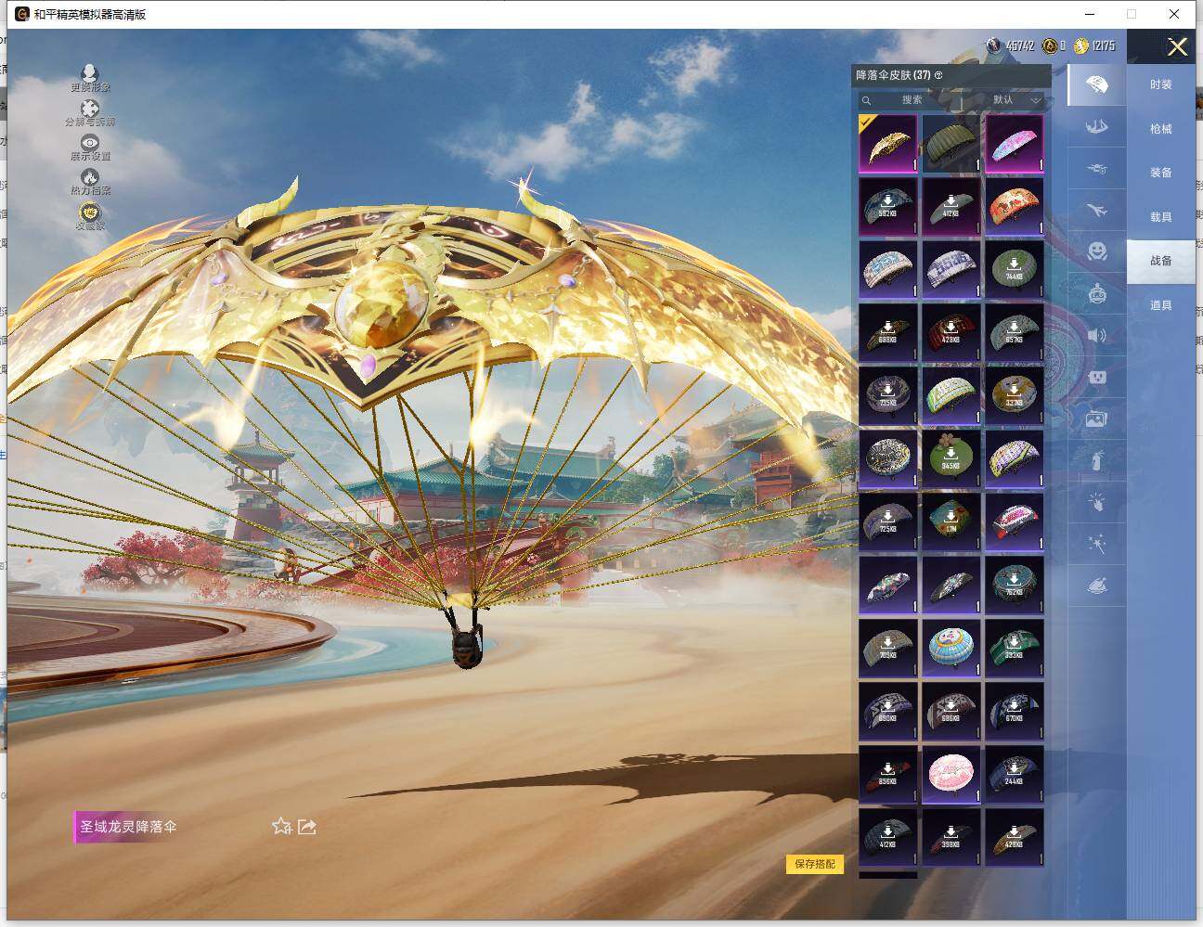The image size is (1203, 927).
Task: Expand the 默认 sort dropdown
Action: [1017, 100]
